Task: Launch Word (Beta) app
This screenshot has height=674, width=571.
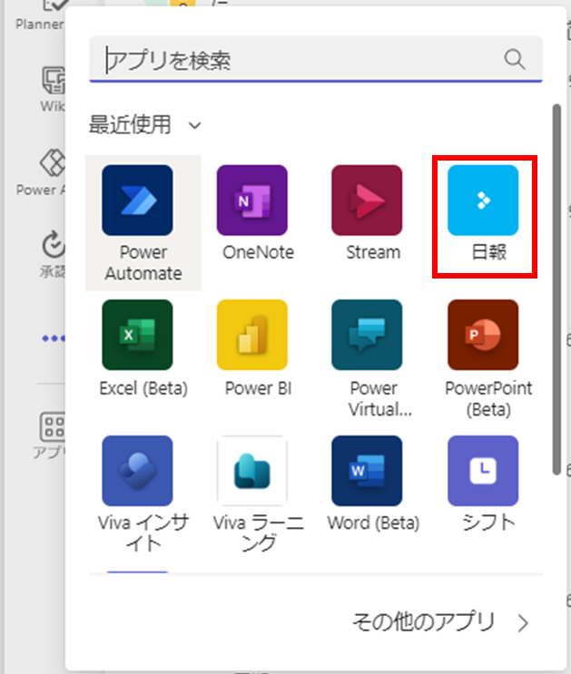Action: point(367,471)
